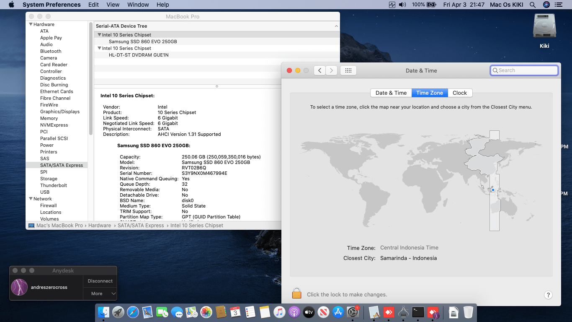
Task: Focus the Search field in Date & Time
Action: pyautogui.click(x=524, y=70)
